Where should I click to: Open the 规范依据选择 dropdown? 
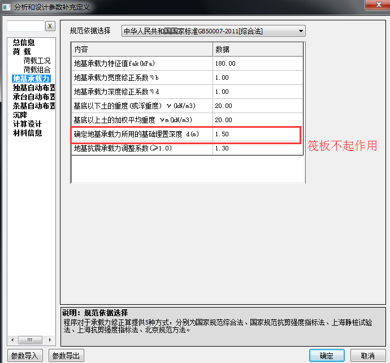click(214, 31)
